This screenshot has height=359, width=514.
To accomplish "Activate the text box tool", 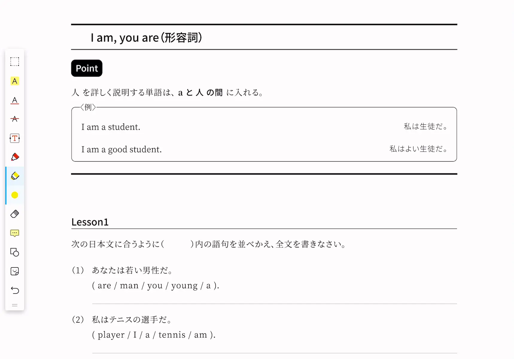I will click(x=15, y=138).
